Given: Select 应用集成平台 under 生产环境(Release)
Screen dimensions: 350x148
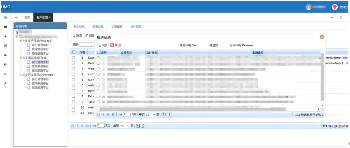Looking at the screenshot, I should point(40,49).
